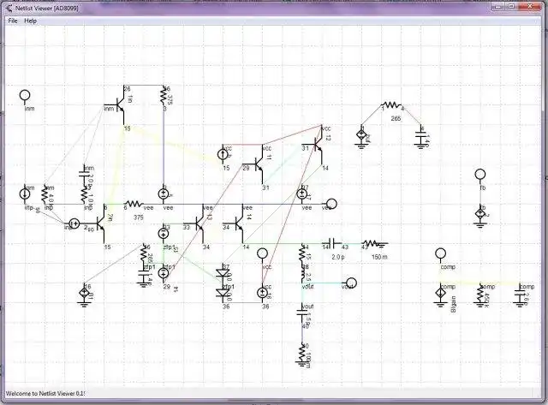Image resolution: width=548 pixels, height=405 pixels.
Task: Select the lower diode above node 36
Action: click(x=223, y=293)
